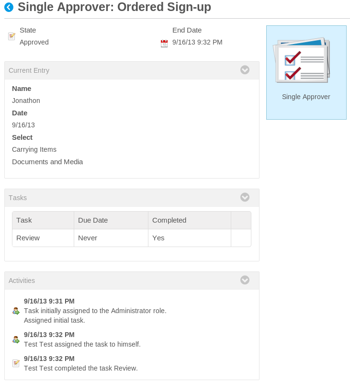Click the Task column header
The image size is (350, 383).
43,220
